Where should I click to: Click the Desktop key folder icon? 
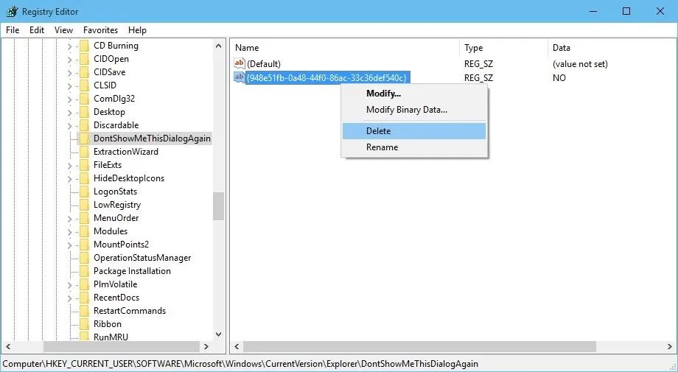click(x=84, y=112)
